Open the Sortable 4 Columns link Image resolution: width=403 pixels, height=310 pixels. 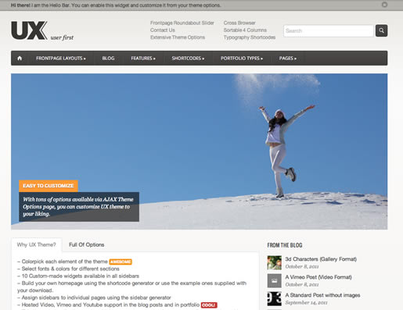click(245, 30)
